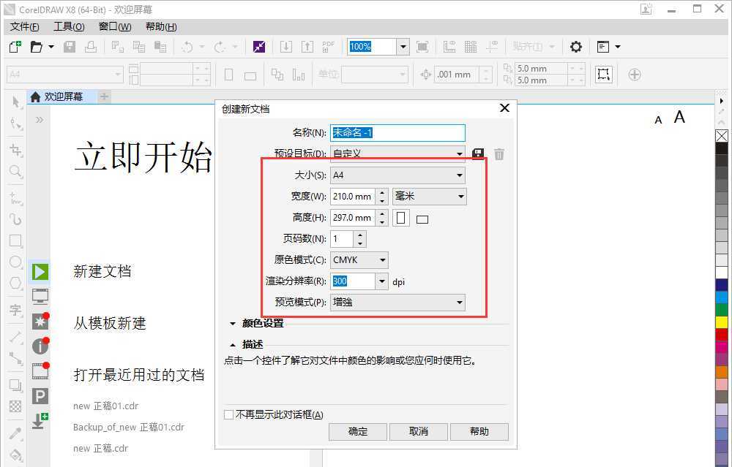The width and height of the screenshot is (732, 467).
Task: Set page orientation to portrait
Action: point(400,216)
